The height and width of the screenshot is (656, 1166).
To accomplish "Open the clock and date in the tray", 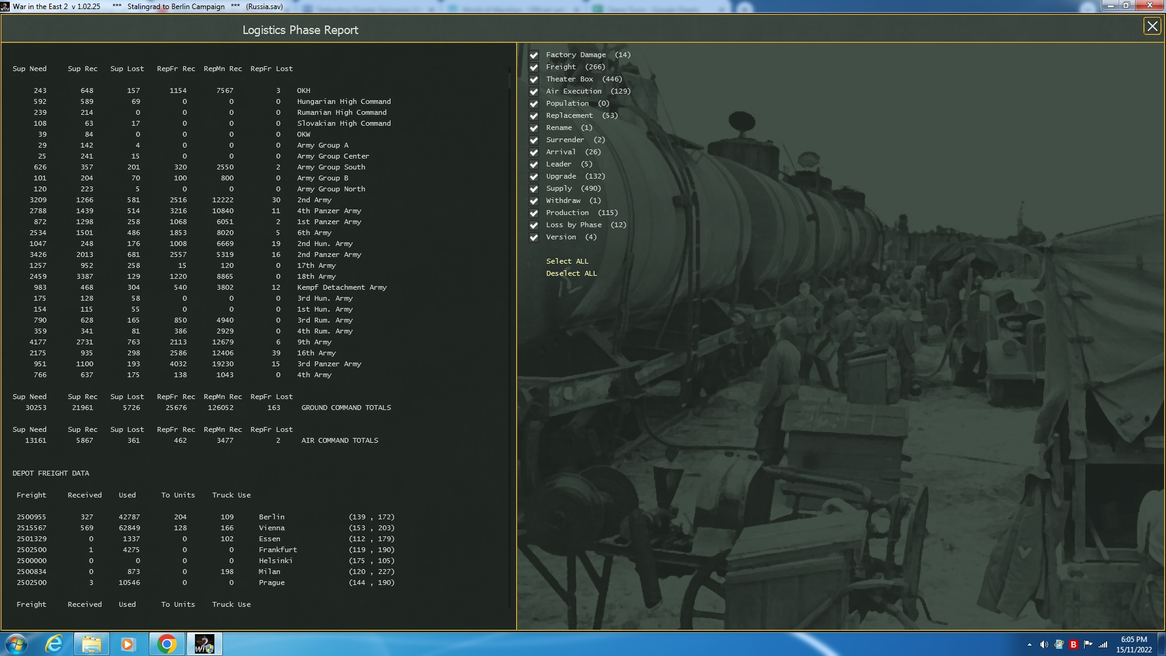I will [x=1135, y=643].
